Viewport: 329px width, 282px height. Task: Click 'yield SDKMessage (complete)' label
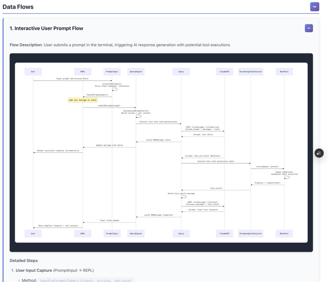click(159, 215)
